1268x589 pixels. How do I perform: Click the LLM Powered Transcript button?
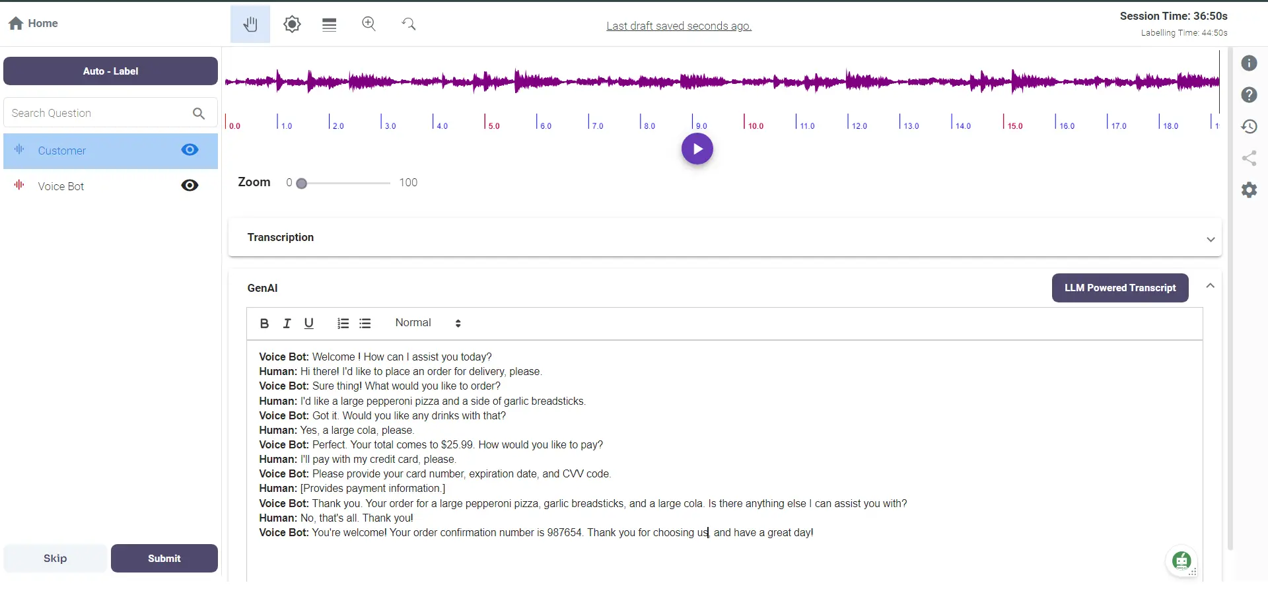point(1119,288)
